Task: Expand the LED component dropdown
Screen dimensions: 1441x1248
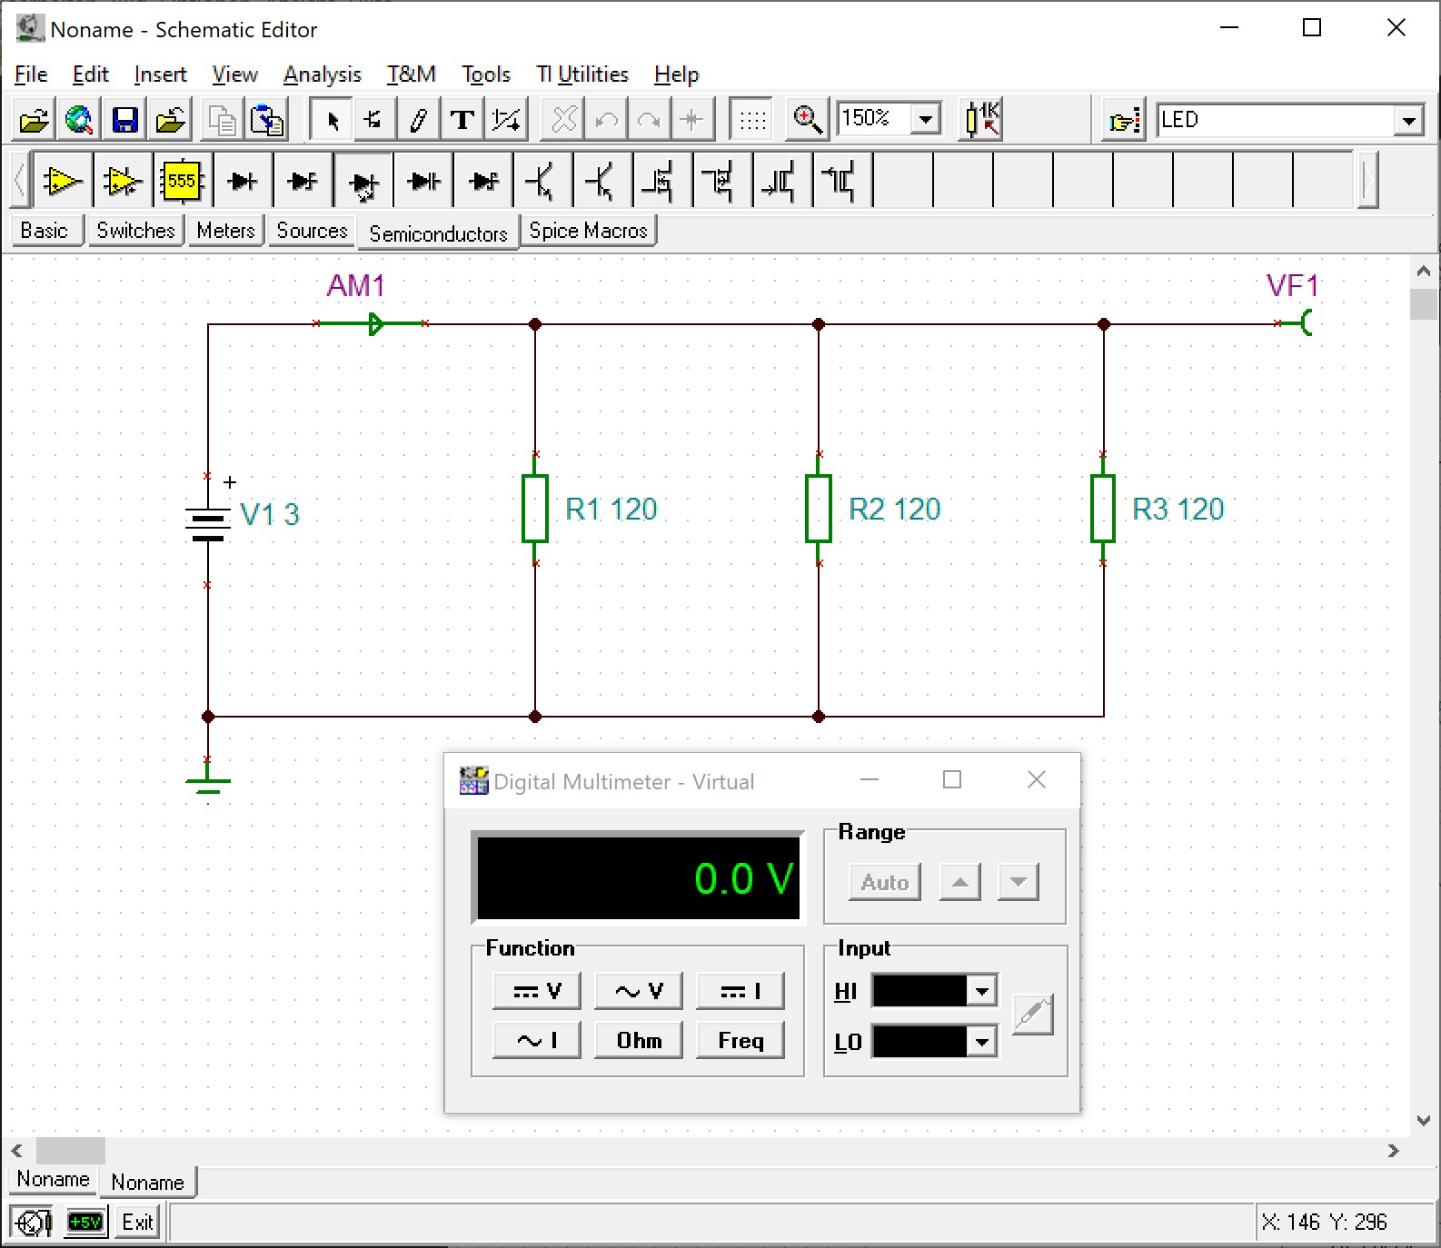Action: [x=1408, y=120]
